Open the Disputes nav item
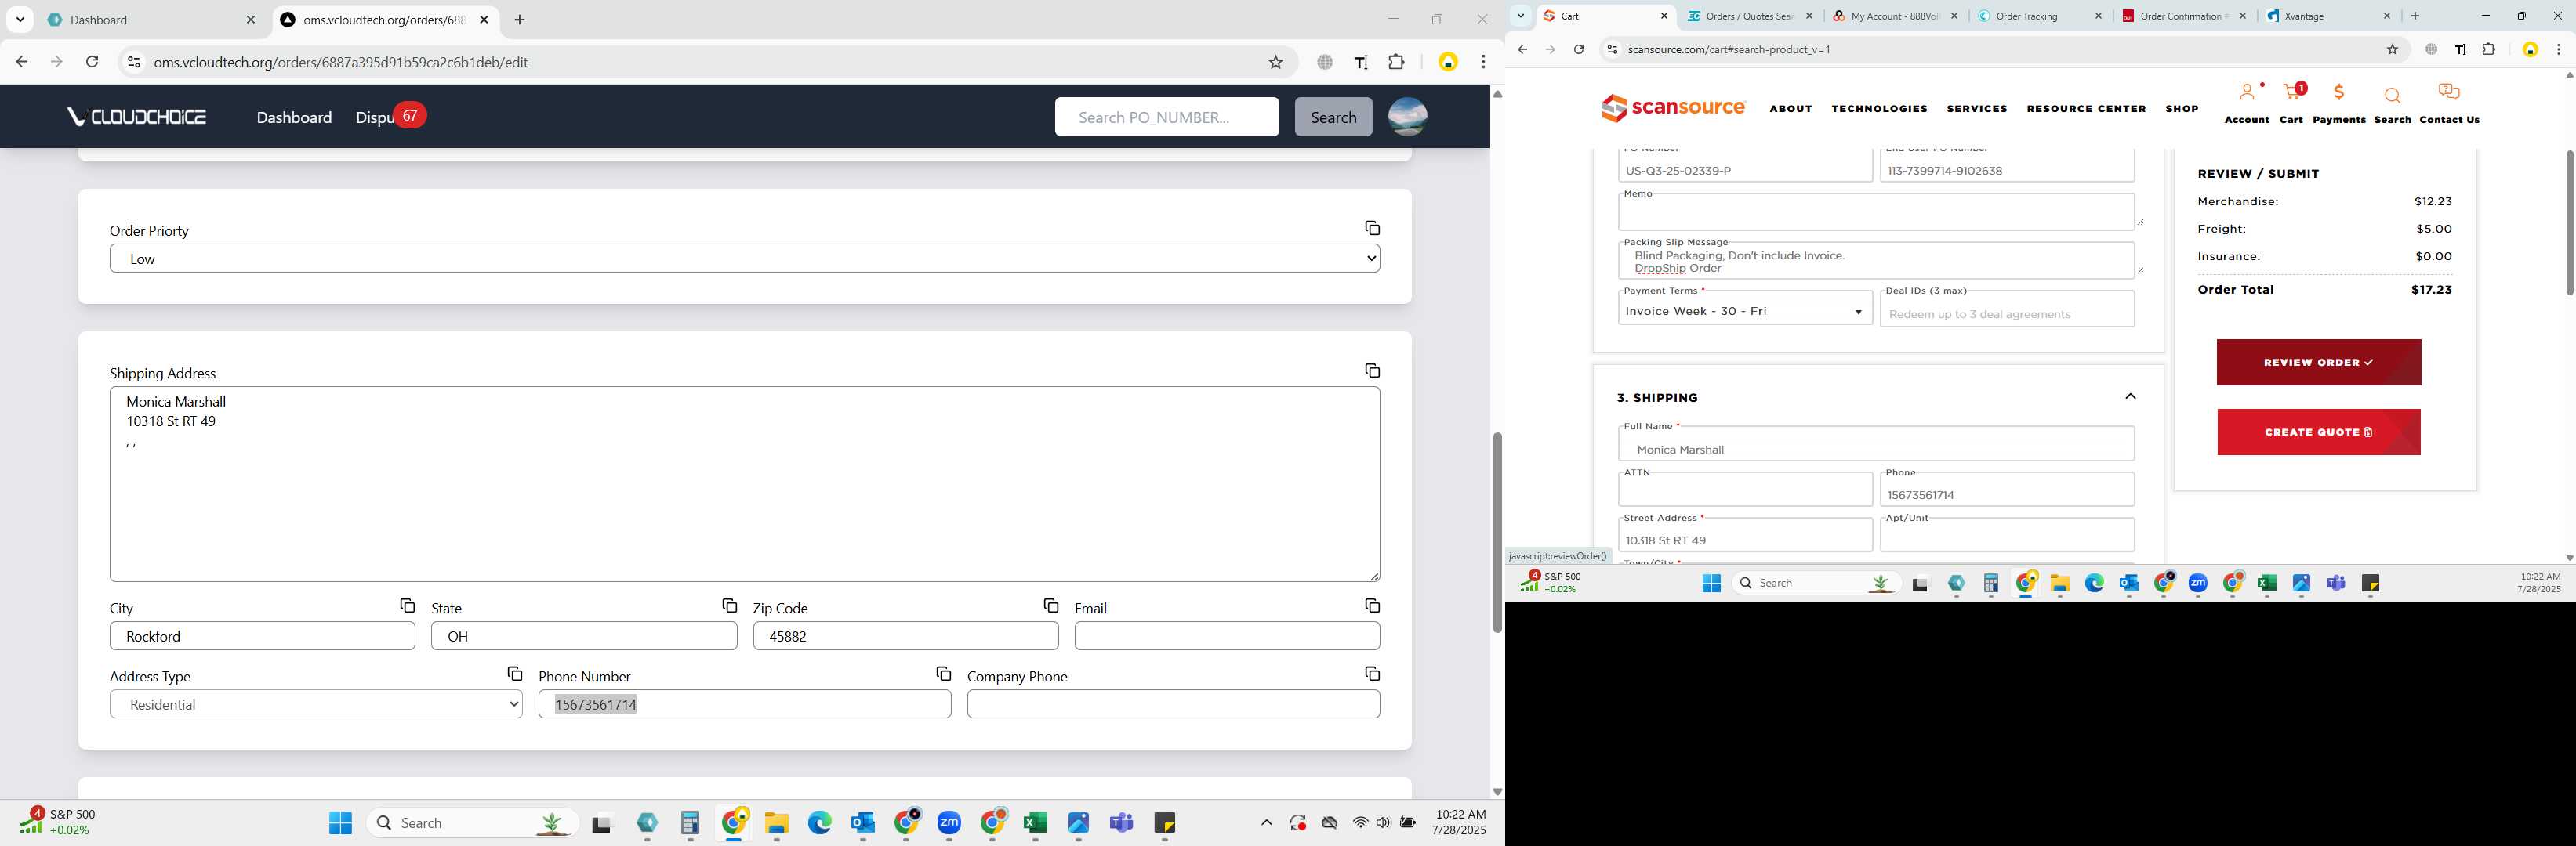The image size is (2576, 846). (375, 117)
